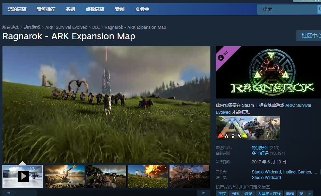Select the 大型多人在线 tag

point(269,193)
